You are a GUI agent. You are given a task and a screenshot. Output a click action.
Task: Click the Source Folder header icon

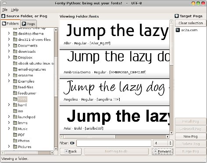click(x=3, y=16)
